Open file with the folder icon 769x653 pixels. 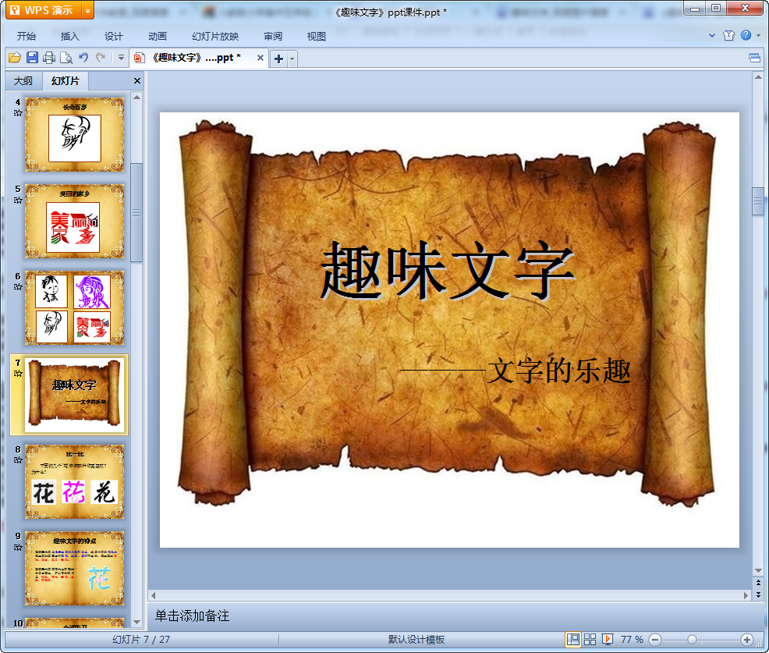click(x=15, y=58)
